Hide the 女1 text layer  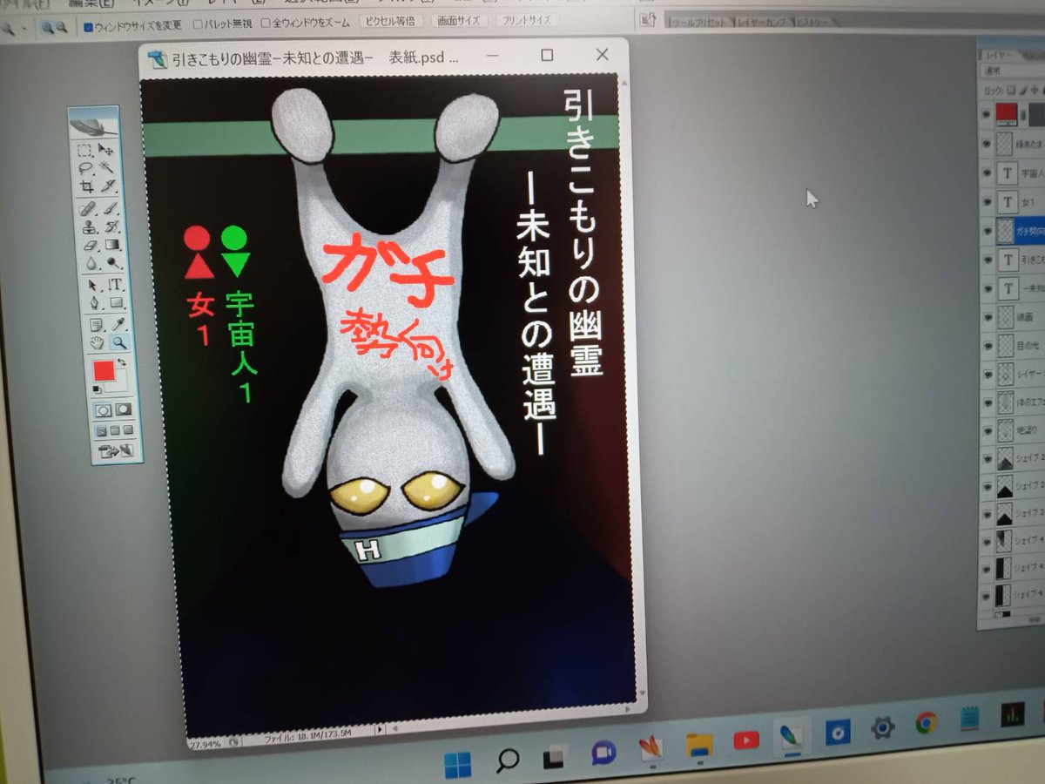(x=986, y=202)
